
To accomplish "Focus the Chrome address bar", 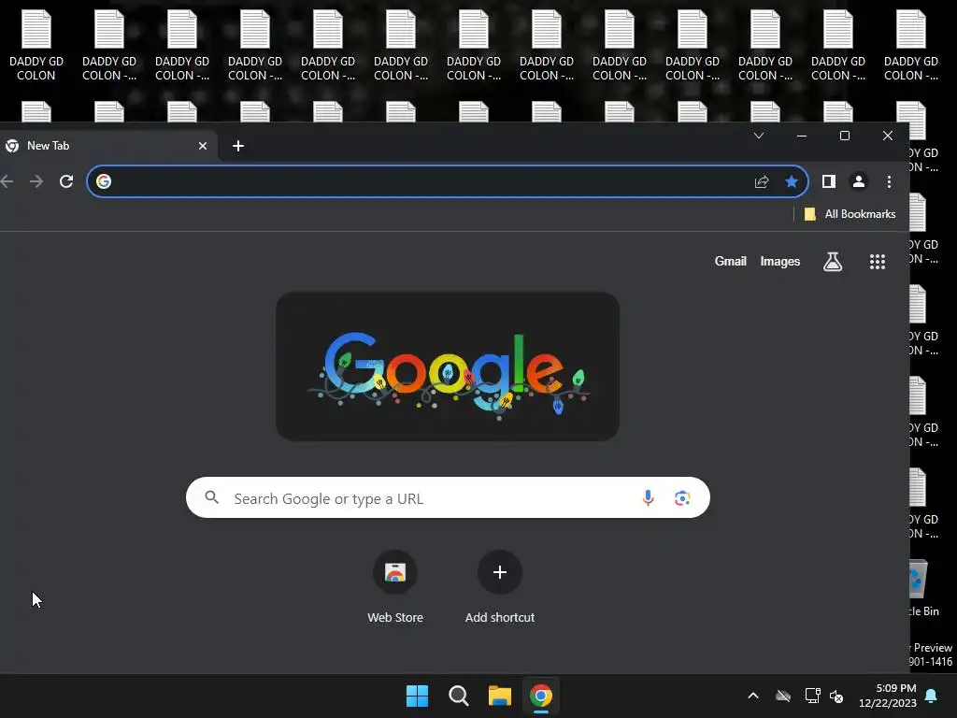I will 448,181.
